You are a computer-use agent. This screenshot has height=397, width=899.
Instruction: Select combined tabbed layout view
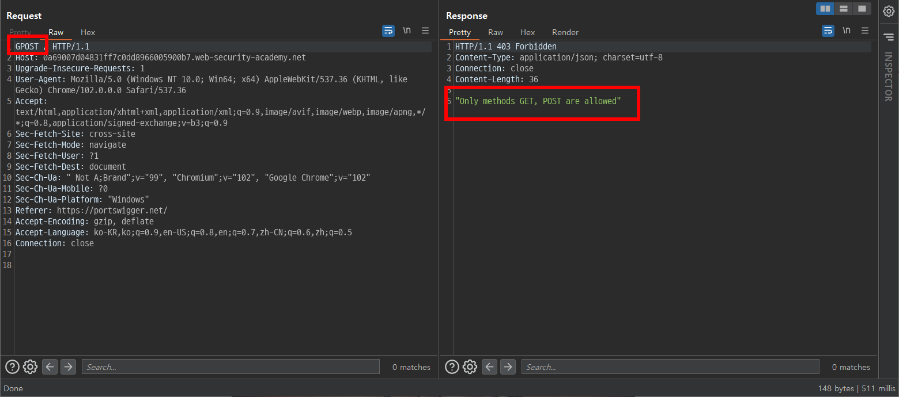point(862,9)
